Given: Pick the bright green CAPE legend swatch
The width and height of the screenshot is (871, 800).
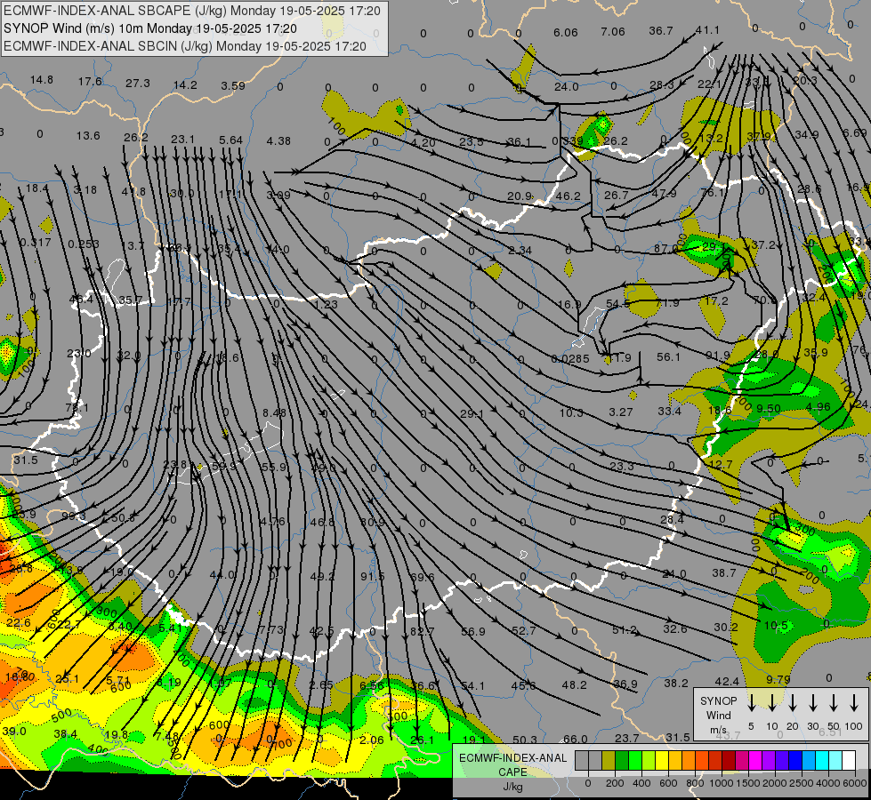Looking at the screenshot, I should click(635, 760).
